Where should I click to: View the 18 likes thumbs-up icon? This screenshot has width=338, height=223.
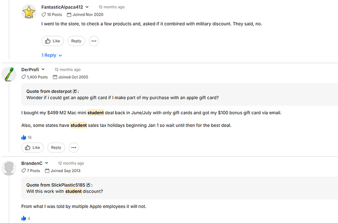click(24, 137)
